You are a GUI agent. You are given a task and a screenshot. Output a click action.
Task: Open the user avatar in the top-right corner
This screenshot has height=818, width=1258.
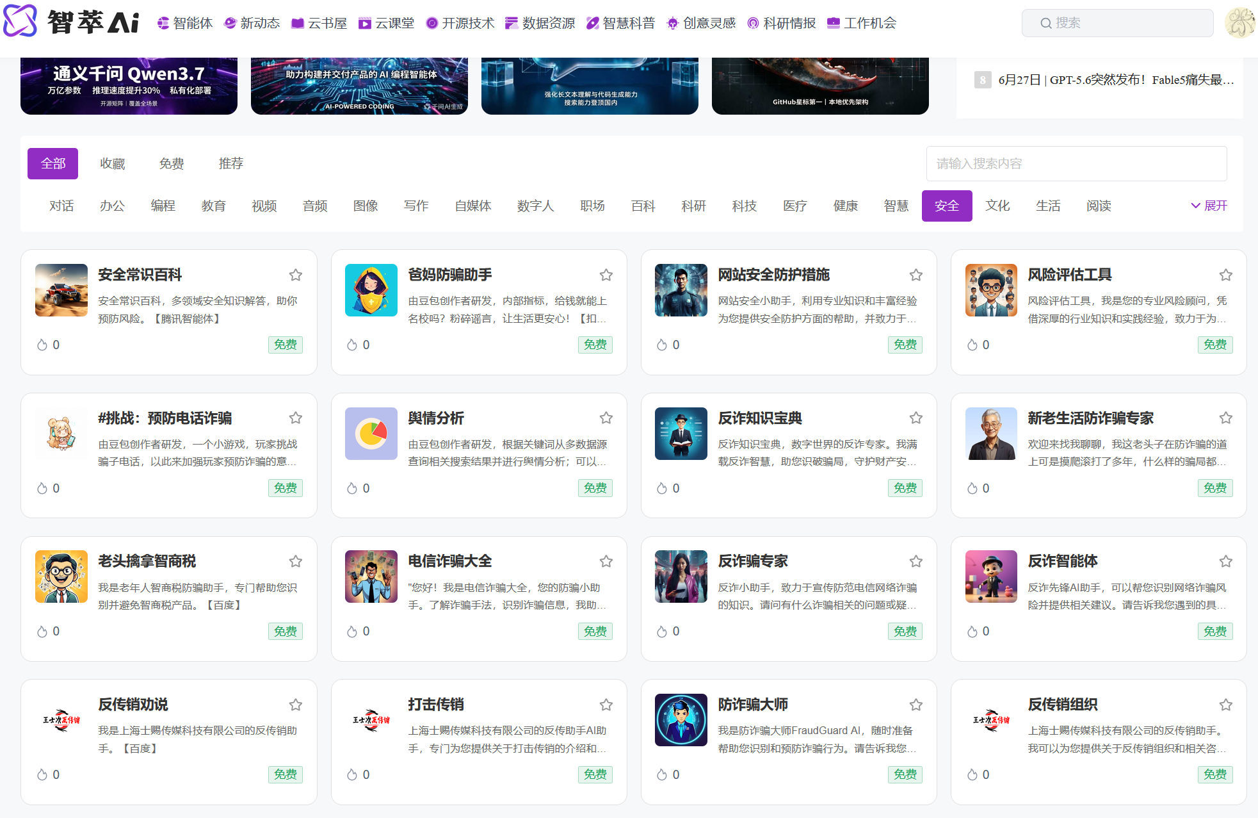coord(1241,23)
